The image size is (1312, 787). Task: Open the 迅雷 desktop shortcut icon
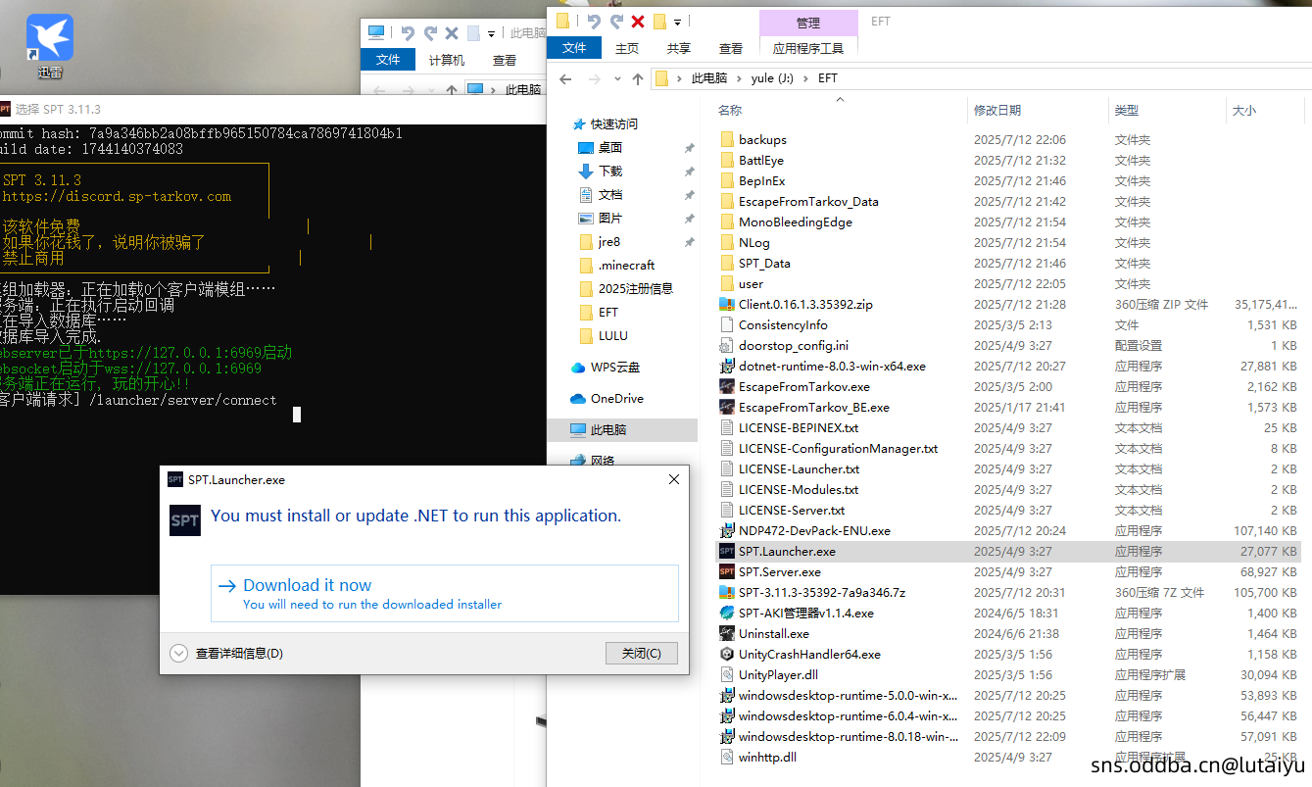pos(50,45)
